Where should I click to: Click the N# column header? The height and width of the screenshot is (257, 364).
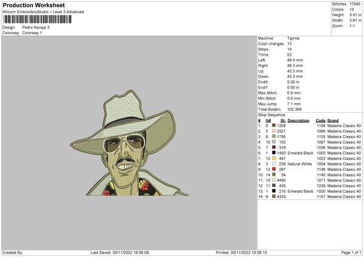click(268, 121)
